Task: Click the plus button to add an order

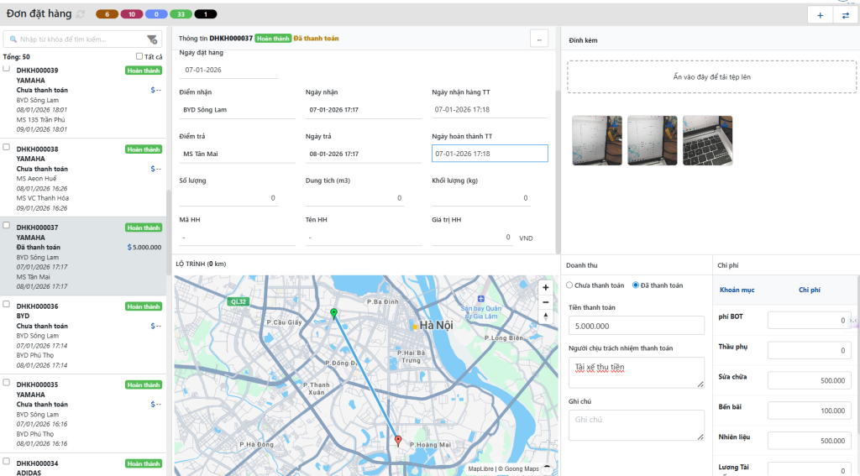Action: [820, 15]
